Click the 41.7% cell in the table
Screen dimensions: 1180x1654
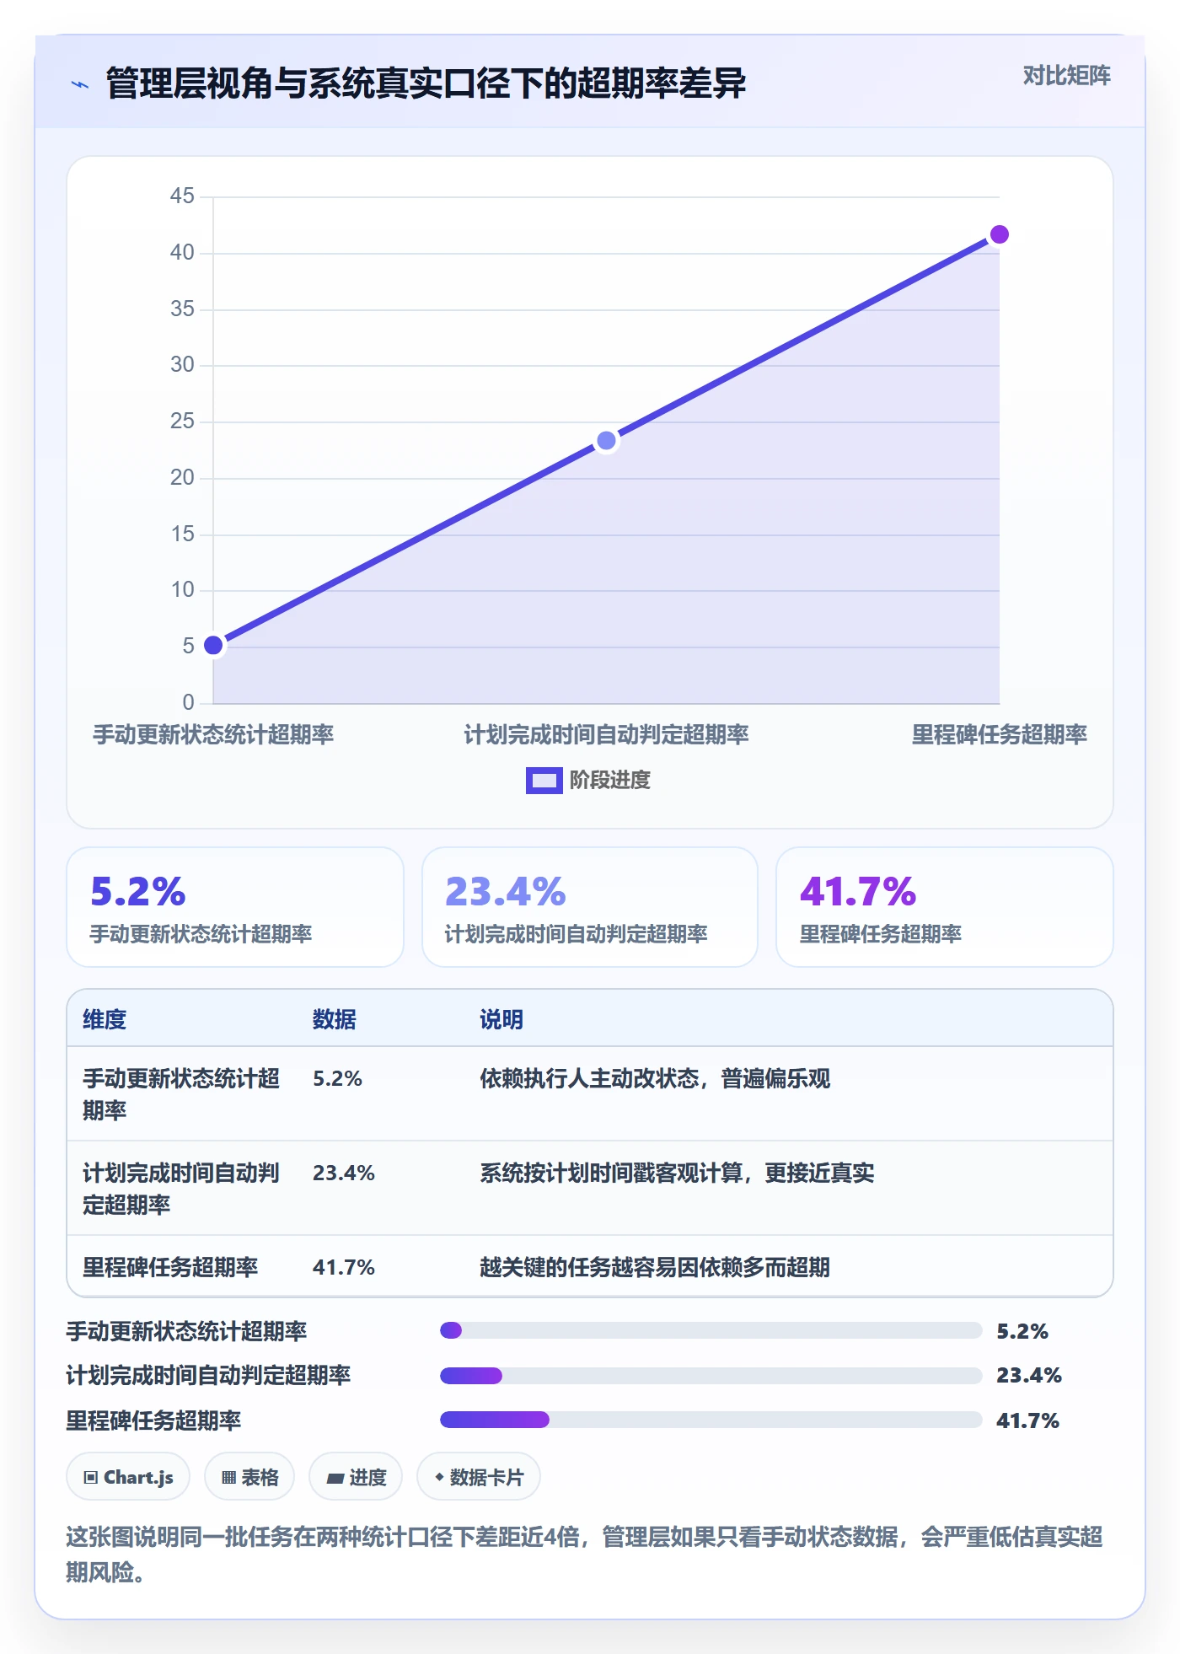point(344,1267)
